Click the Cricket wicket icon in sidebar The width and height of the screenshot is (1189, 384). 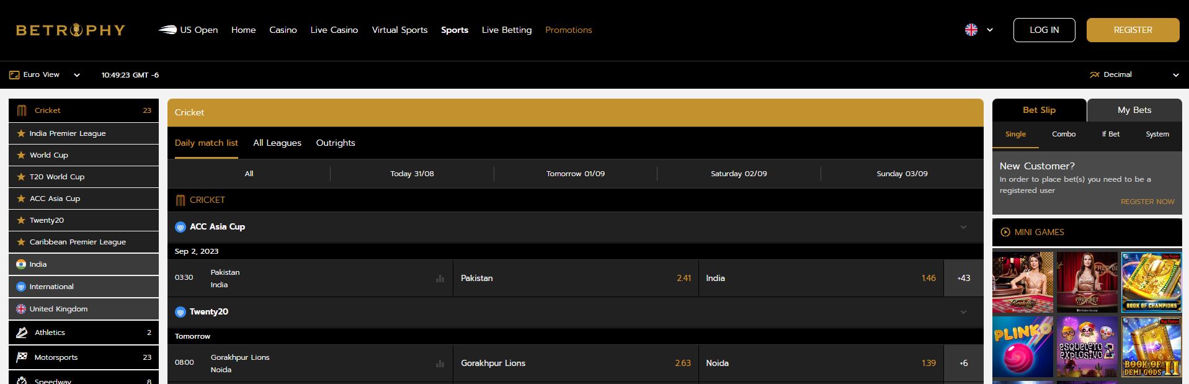(x=22, y=110)
